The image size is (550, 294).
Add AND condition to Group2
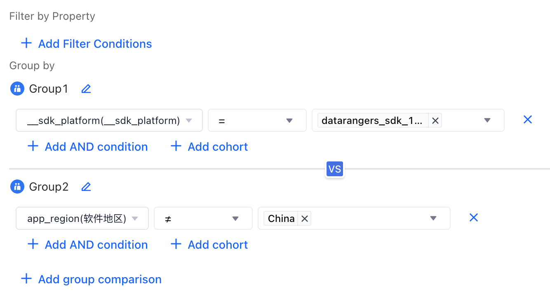tap(87, 245)
